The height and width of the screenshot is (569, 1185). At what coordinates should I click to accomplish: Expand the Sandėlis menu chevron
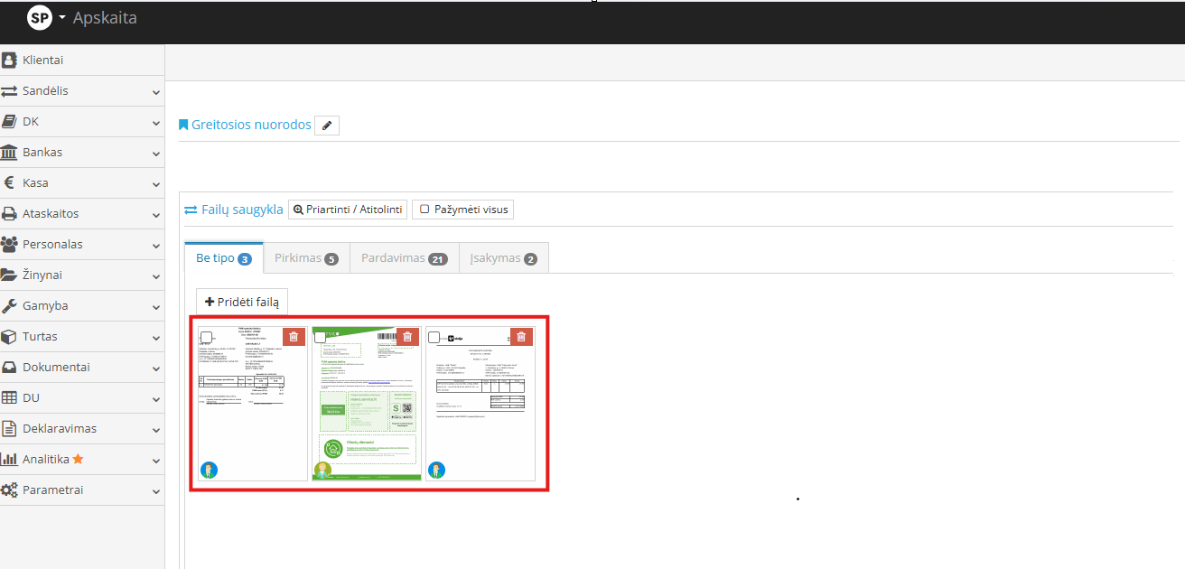[156, 92]
